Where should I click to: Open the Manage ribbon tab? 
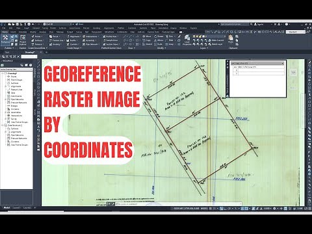tap(60, 32)
